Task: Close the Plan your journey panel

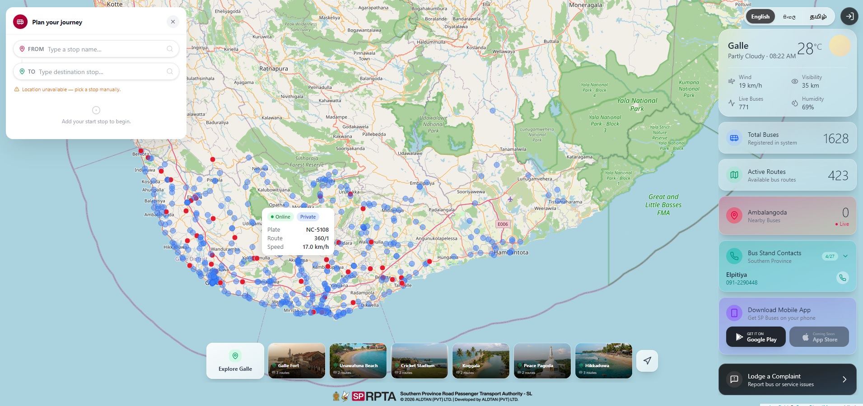Action: 173,22
